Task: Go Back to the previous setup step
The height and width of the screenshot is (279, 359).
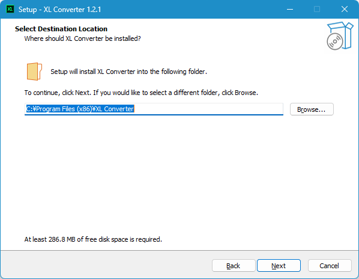Action: 234,266
